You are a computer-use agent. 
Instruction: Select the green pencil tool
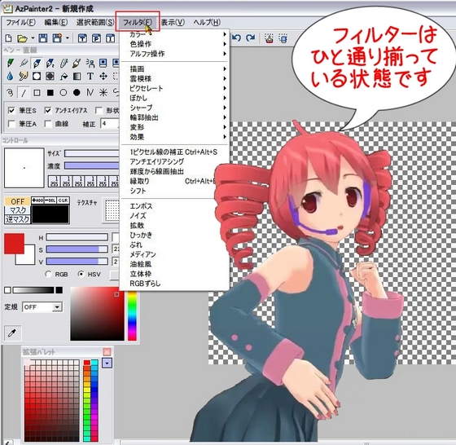point(10,63)
